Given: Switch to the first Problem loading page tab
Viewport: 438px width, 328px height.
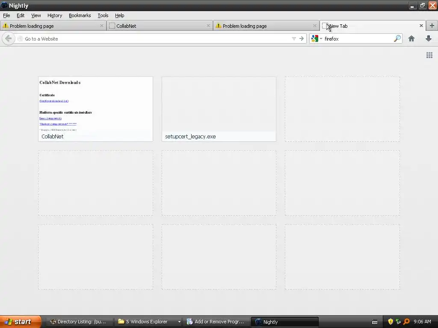Looking at the screenshot, I should pos(53,26).
